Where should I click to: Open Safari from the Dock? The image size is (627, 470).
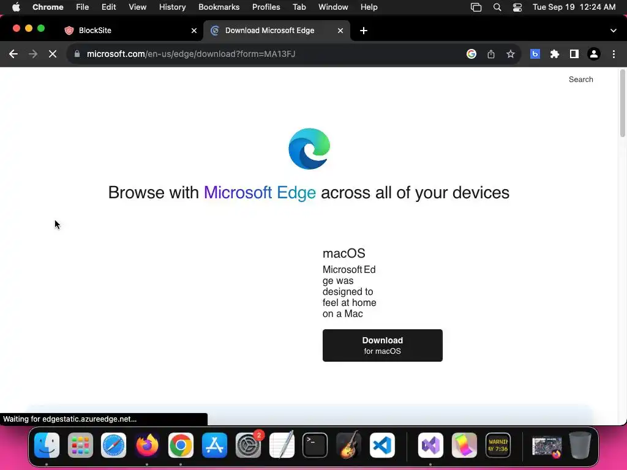(x=113, y=446)
